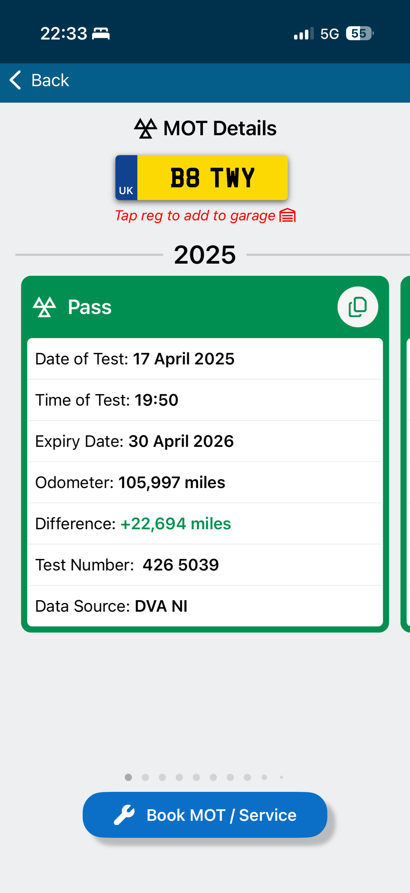
Task: Tap the wrench icon on booking button
Action: [x=124, y=815]
